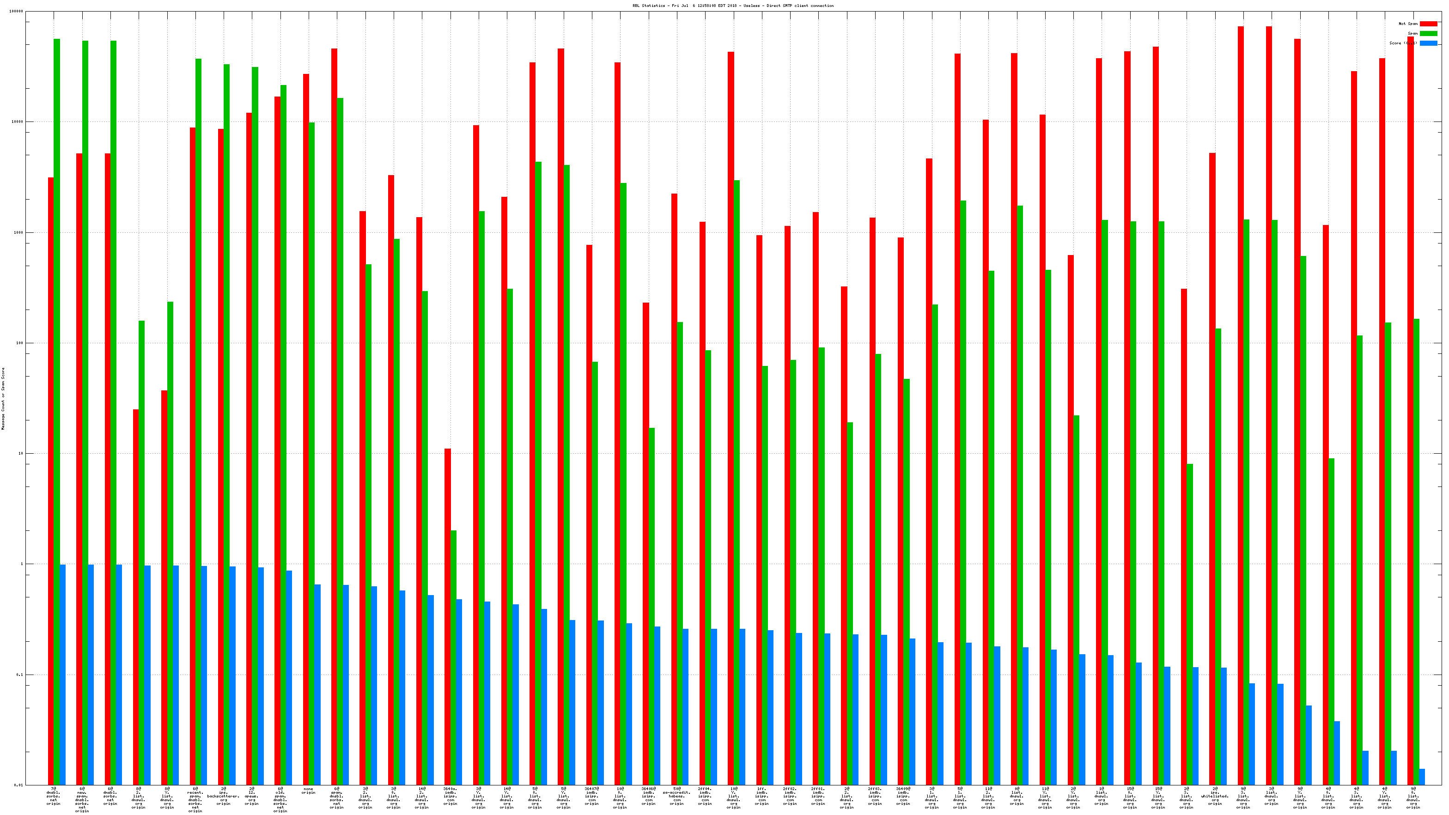Click the 7@ dnsbl.sorbs.net x-axis label
Image resolution: width=1449 pixels, height=815 pixels.
[x=54, y=796]
